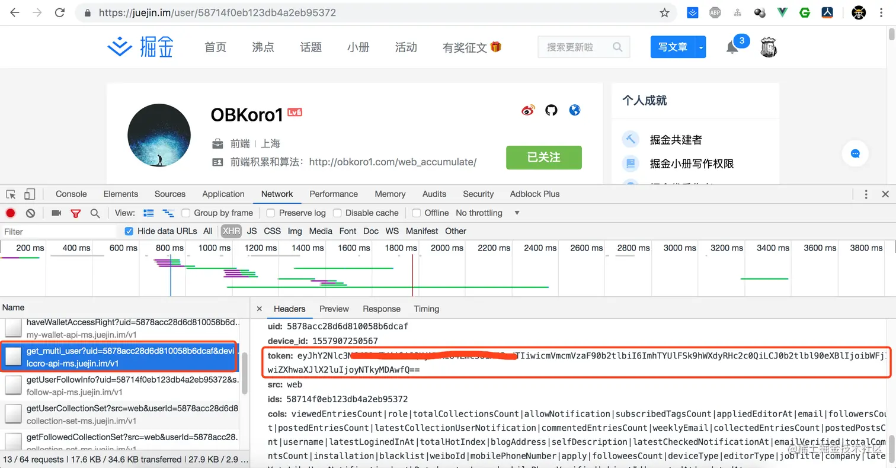Select the getUserCollectionSet request row
Screen dimensions: 896x468
tap(119, 414)
